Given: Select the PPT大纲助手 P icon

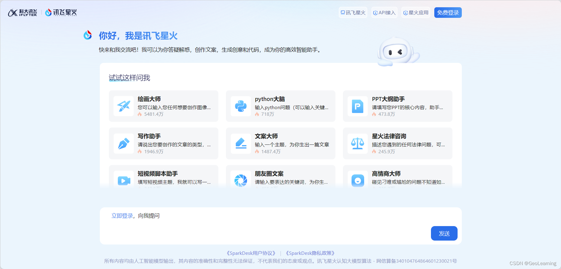Looking at the screenshot, I should pos(358,106).
